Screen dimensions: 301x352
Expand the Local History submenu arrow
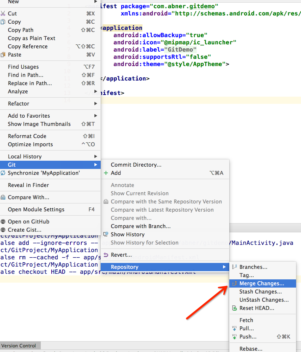tap(96, 156)
